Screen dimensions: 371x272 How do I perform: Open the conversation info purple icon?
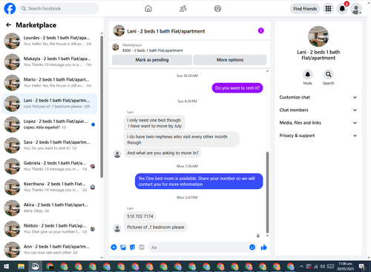click(x=260, y=30)
